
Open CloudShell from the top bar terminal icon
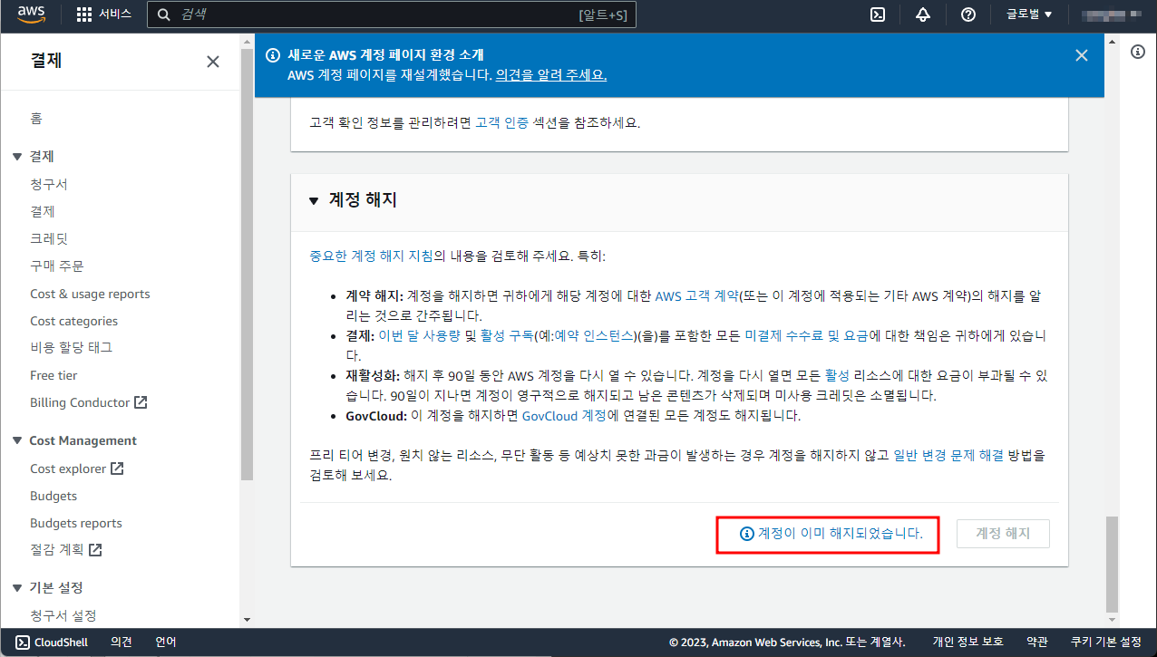click(878, 14)
